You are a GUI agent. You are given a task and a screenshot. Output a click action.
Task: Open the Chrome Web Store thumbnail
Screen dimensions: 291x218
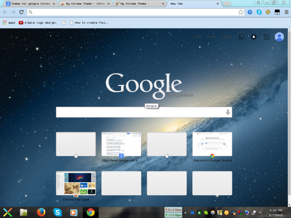pyautogui.click(x=76, y=183)
